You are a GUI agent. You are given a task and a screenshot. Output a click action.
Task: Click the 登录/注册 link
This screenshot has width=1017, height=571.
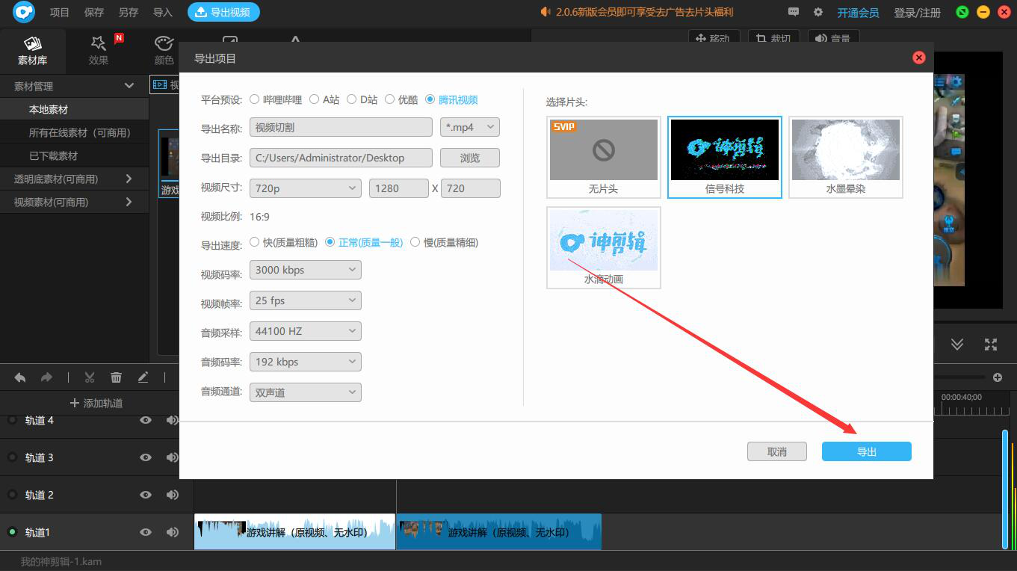(918, 13)
